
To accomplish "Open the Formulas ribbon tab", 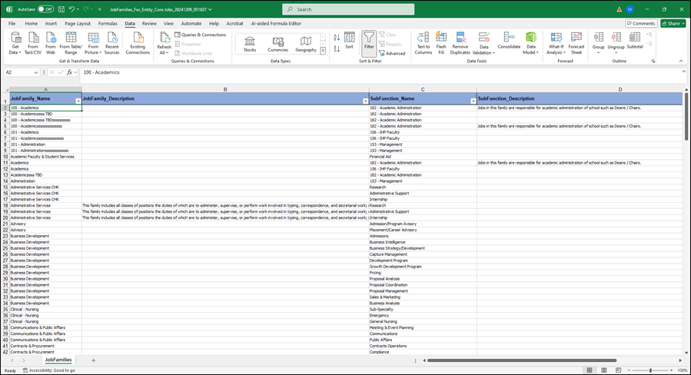I will click(x=108, y=24).
